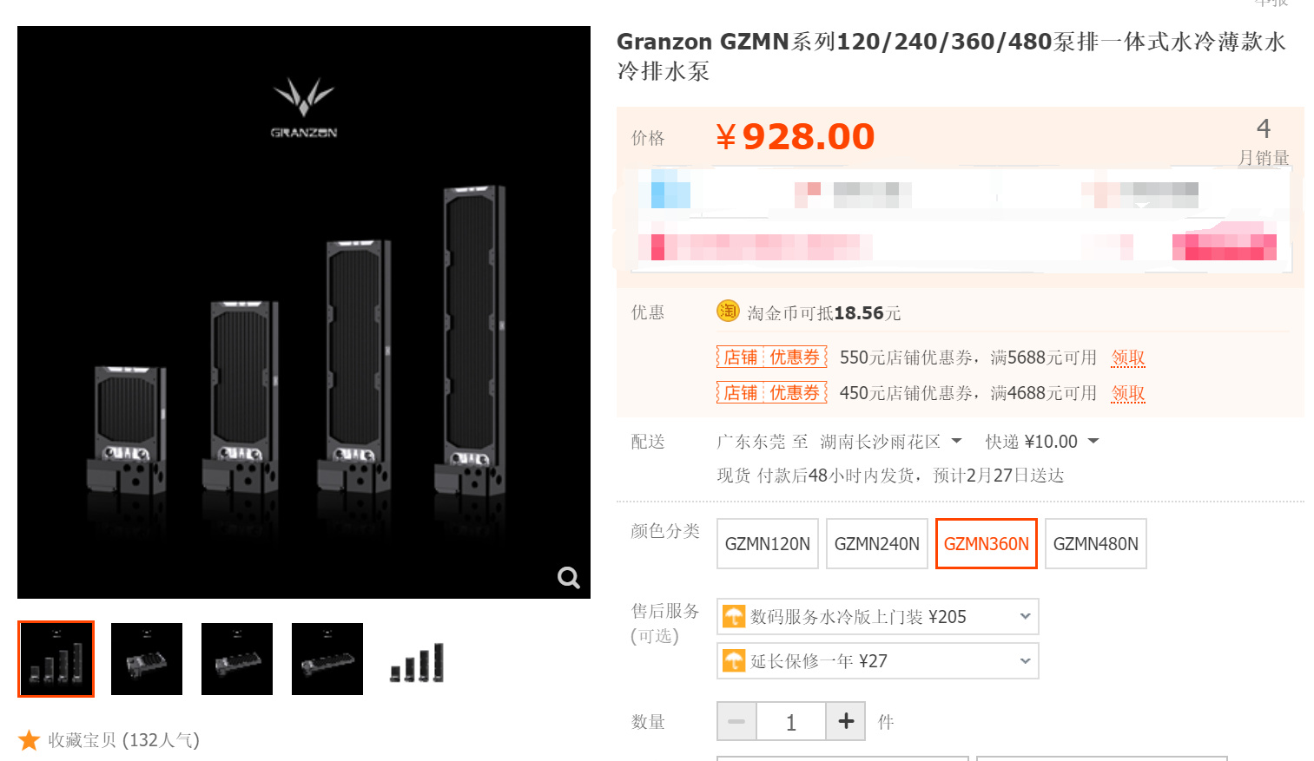
Task: Click the quantity input field
Action: pos(791,721)
